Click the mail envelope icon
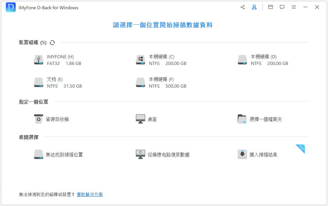This screenshot has height=206, width=328. [271, 7]
